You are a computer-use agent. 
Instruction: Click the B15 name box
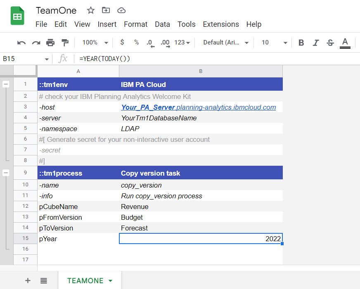click(x=22, y=59)
